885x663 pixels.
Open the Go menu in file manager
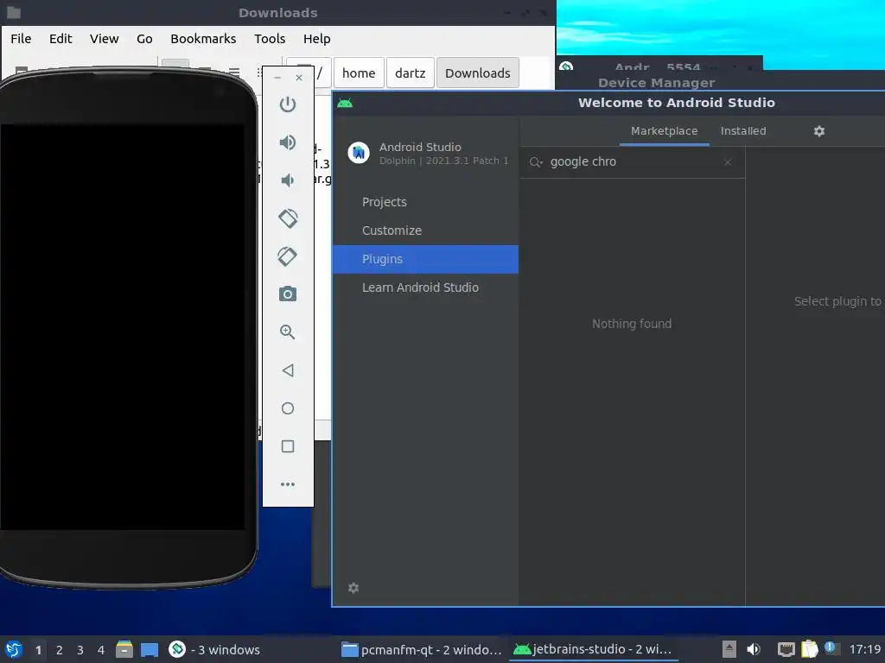point(144,39)
